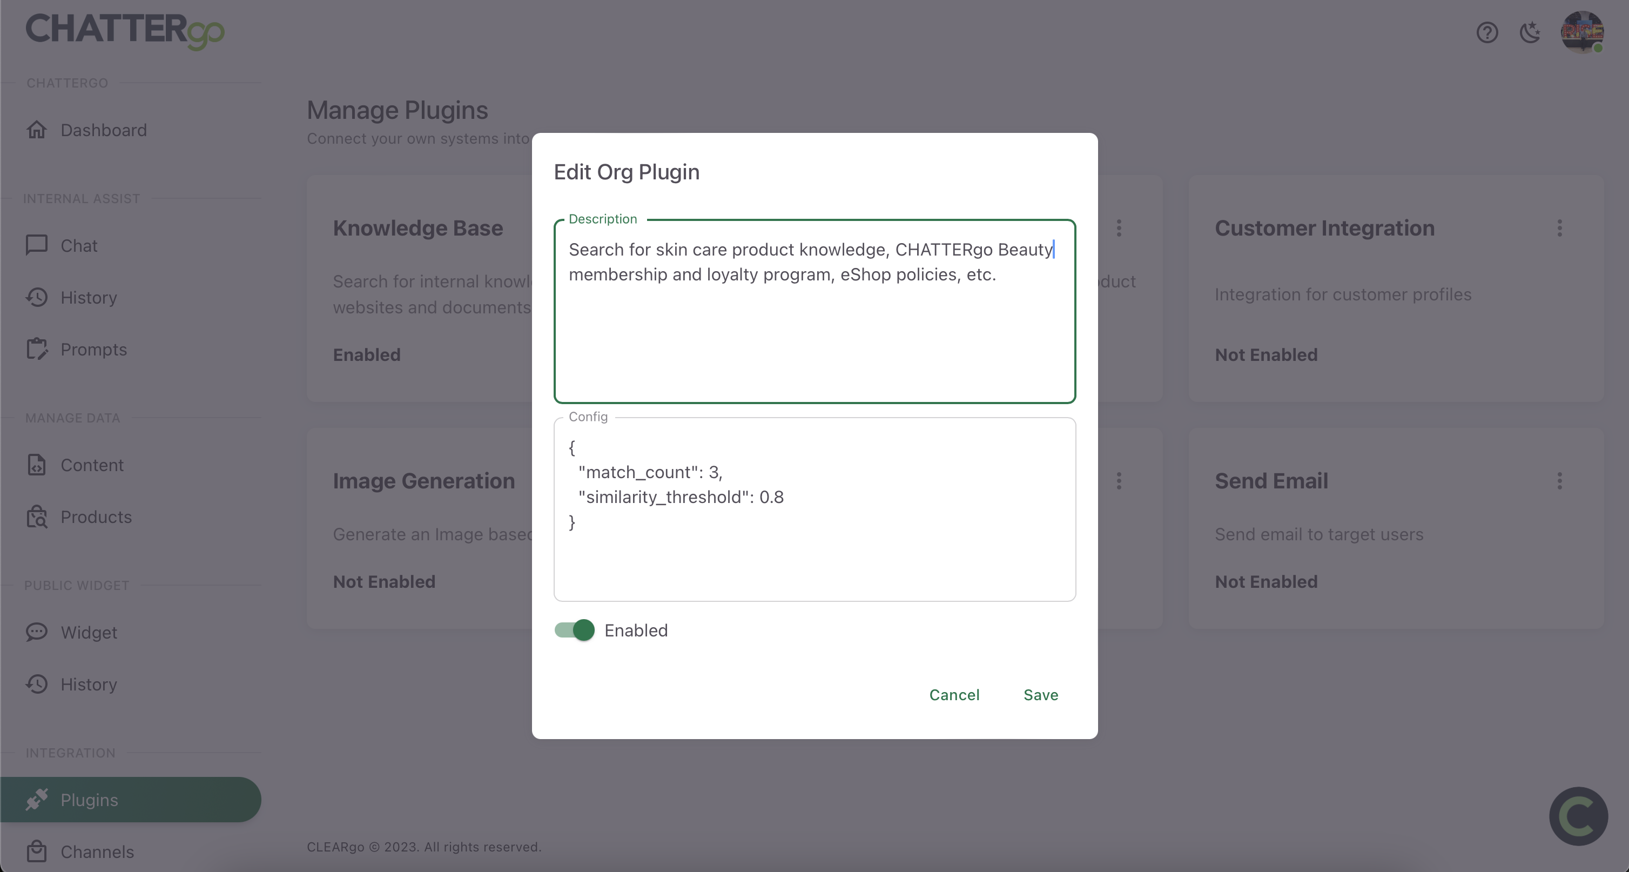Open the help question mark icon
This screenshot has height=872, width=1629.
click(1487, 32)
